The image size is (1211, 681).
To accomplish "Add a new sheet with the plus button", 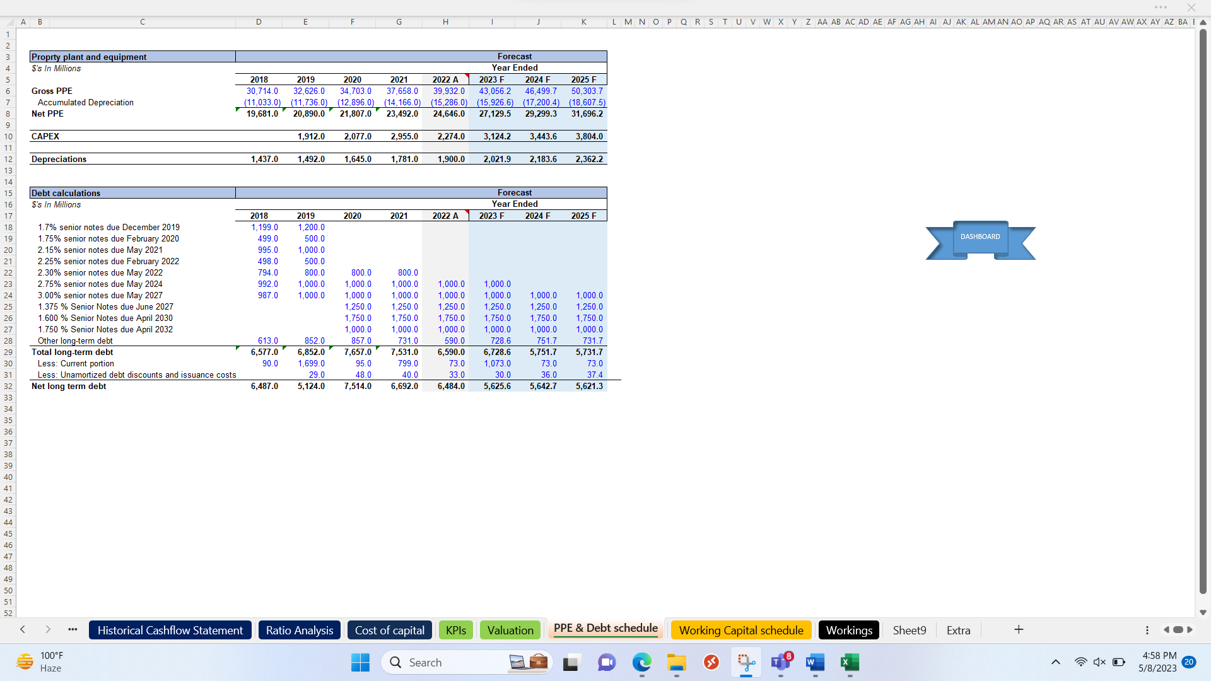I will [x=1019, y=629].
